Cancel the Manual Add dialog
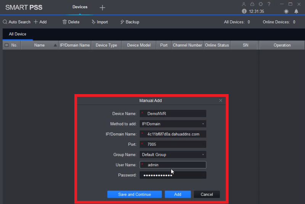The width and height of the screenshot is (305, 204). [x=207, y=195]
